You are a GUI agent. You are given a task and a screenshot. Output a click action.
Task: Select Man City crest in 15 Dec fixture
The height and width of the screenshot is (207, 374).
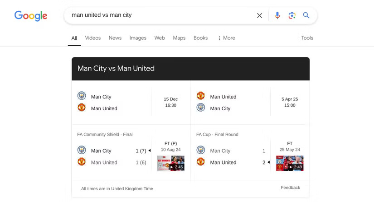point(82,96)
